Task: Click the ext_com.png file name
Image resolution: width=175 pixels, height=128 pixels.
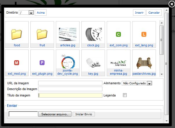Action: 119,45
